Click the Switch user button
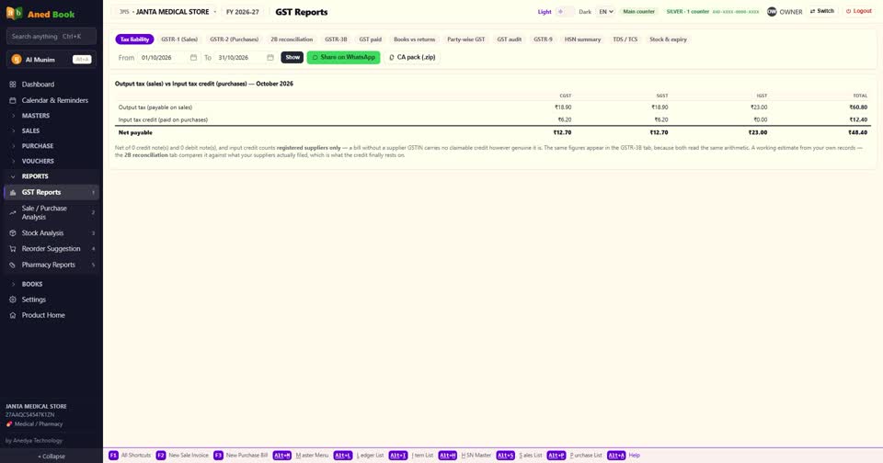Screen dimensions: 883x463 822,11
